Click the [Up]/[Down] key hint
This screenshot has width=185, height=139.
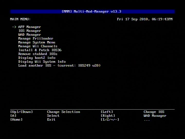pos(22,112)
